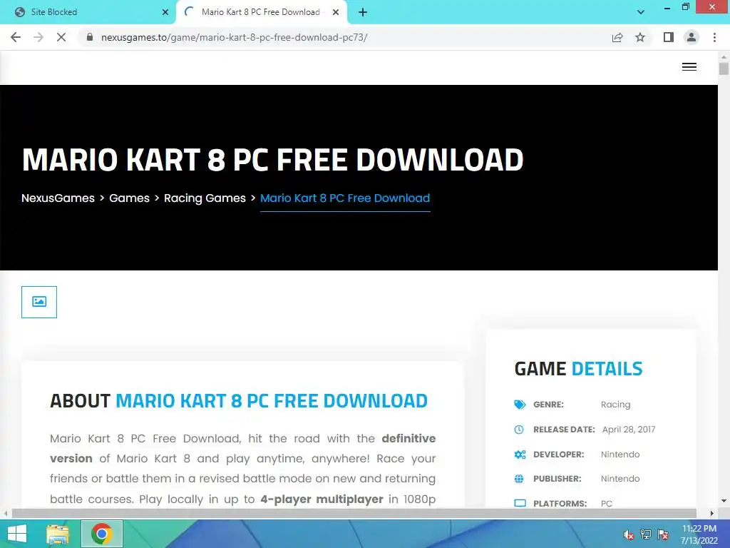Open the Games breadcrumb link
730x548 pixels.
tap(130, 198)
